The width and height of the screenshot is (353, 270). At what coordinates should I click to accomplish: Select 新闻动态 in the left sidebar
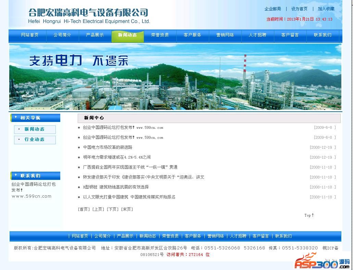point(35,130)
